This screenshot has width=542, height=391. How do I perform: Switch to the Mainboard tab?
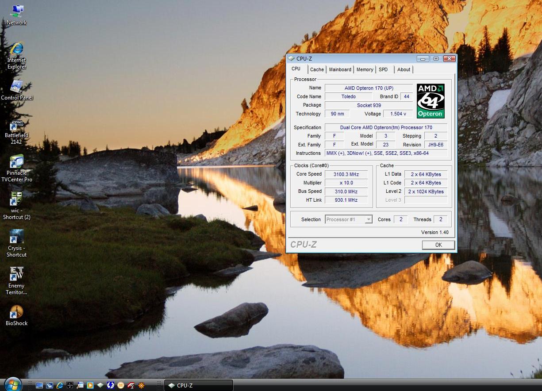340,69
